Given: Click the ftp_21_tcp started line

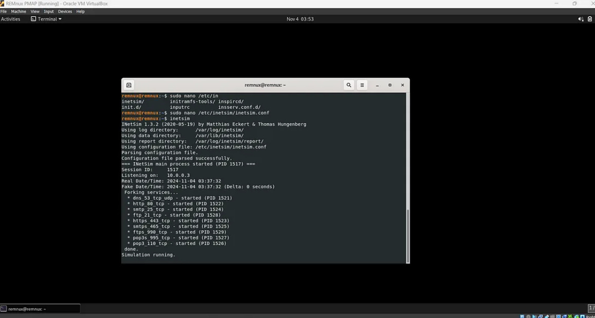Looking at the screenshot, I should tap(174, 215).
